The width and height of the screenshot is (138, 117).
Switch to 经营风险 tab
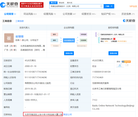tap(50, 14)
